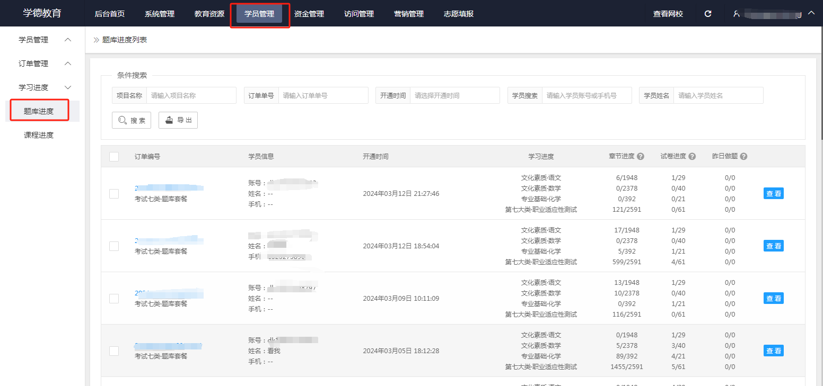Click chapter progress value 89/392
The image size is (823, 386).
point(626,356)
